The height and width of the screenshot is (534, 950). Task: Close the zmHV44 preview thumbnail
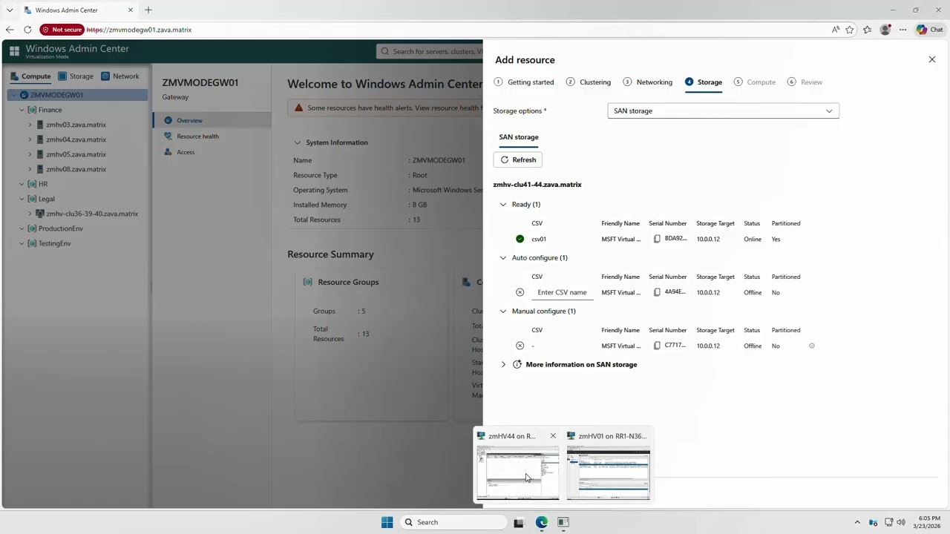coord(553,436)
